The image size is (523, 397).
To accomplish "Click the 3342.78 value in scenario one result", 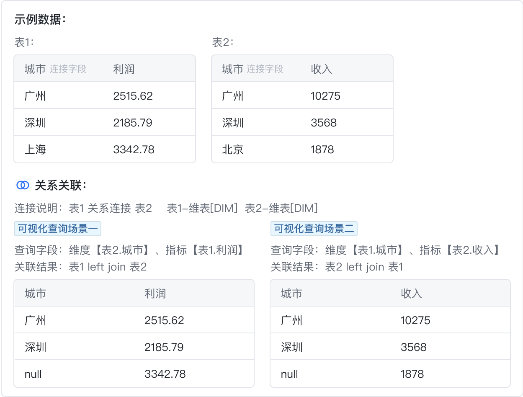I will (165, 374).
